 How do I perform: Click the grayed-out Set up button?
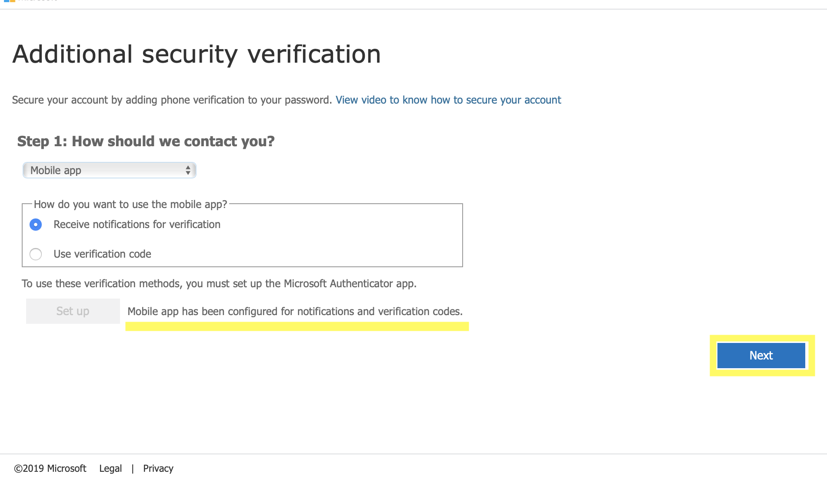[73, 311]
